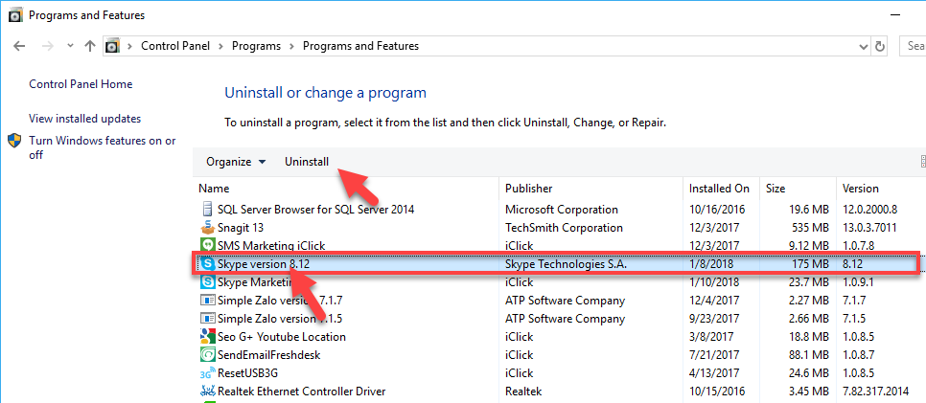
Task: Click the Programs and Features title bar icon
Action: [x=15, y=15]
